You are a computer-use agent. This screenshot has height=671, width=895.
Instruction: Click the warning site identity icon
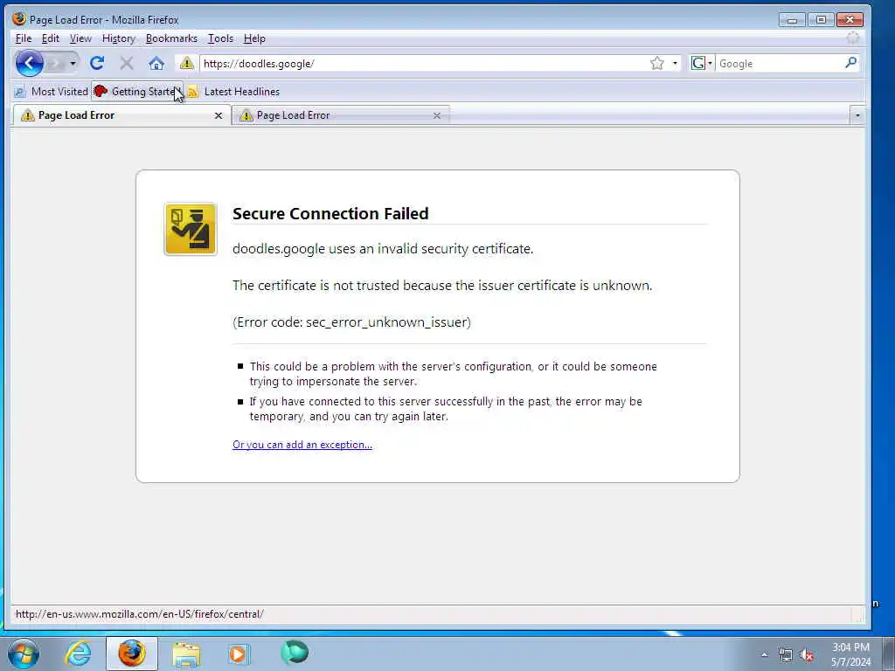point(187,63)
